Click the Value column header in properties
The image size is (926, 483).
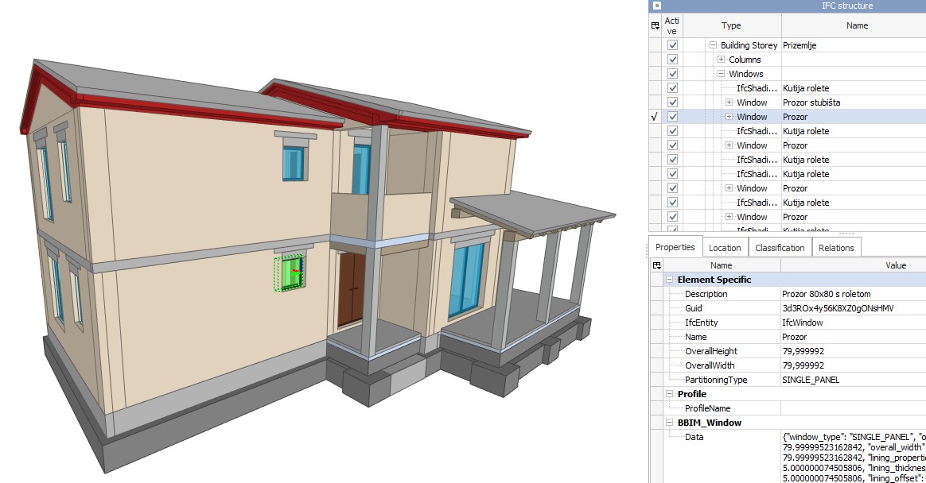click(895, 265)
